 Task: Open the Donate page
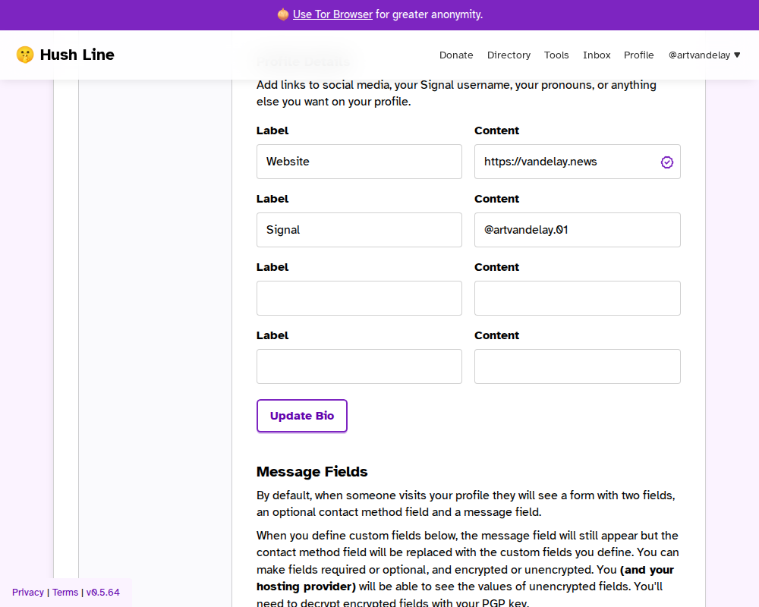point(456,55)
